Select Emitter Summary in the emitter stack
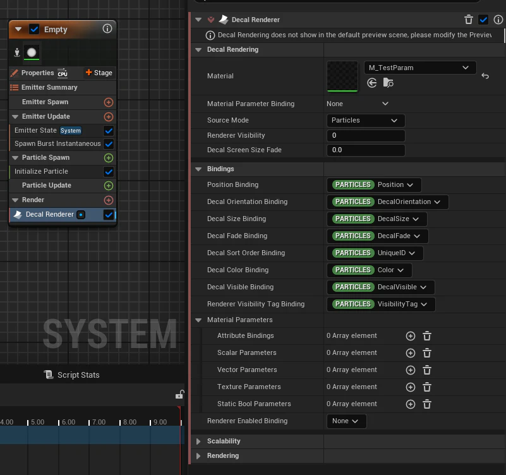 point(49,87)
